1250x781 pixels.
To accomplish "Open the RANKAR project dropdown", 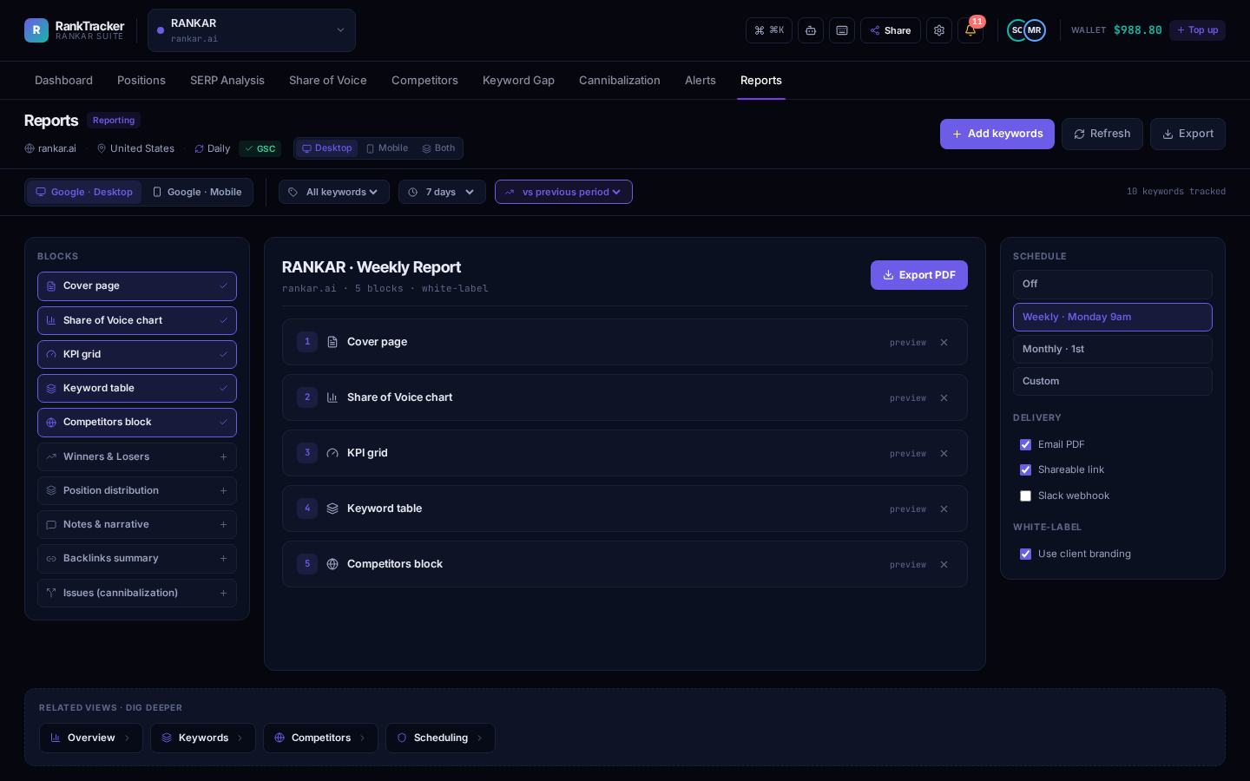I will coord(252,30).
